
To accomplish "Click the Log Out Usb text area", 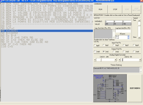I will pos(103,34).
